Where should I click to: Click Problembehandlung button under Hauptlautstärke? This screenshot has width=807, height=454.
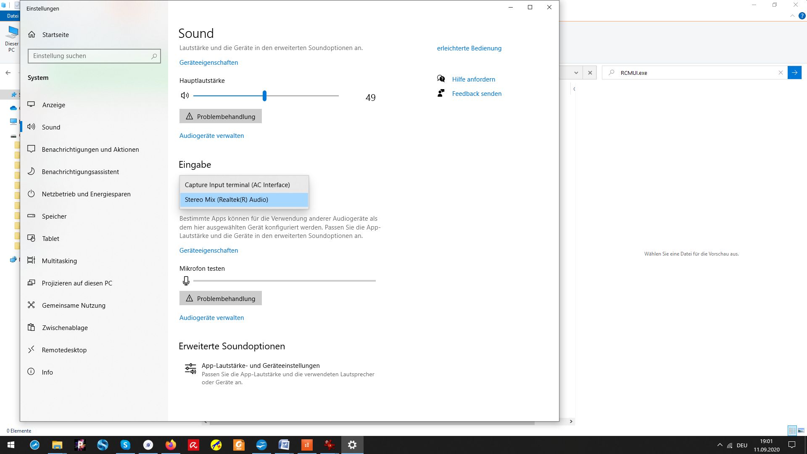tap(221, 116)
